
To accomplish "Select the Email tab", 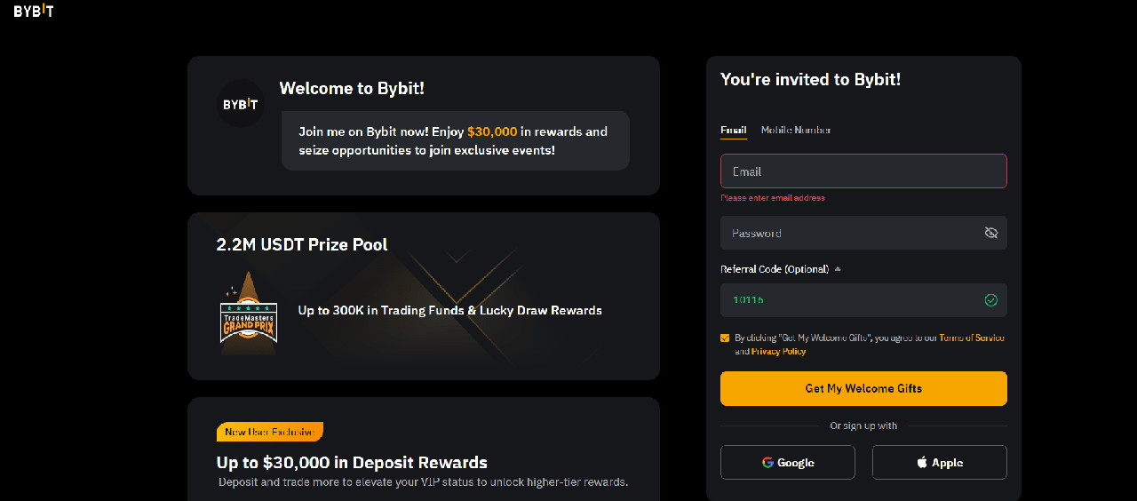I will 733,130.
